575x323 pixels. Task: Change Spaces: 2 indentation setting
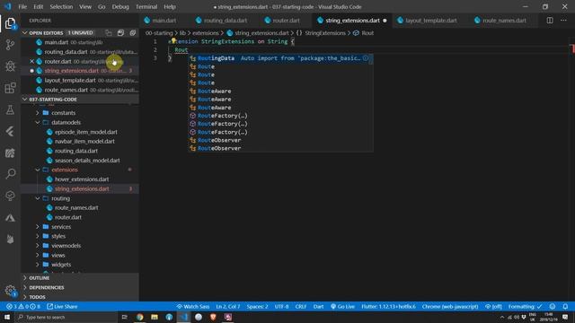click(x=257, y=307)
